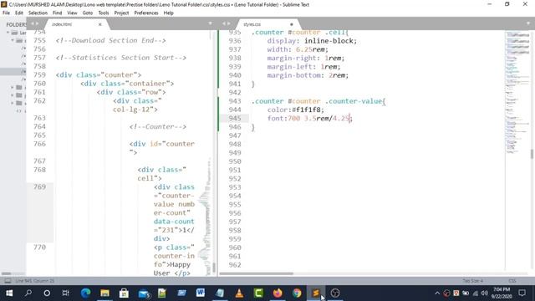
Task: Place cursor on 'margin-bottom: 2rem;' line
Action: coord(308,75)
